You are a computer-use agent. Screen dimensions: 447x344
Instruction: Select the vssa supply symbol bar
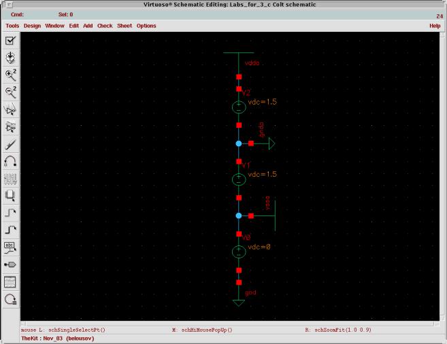point(275,216)
